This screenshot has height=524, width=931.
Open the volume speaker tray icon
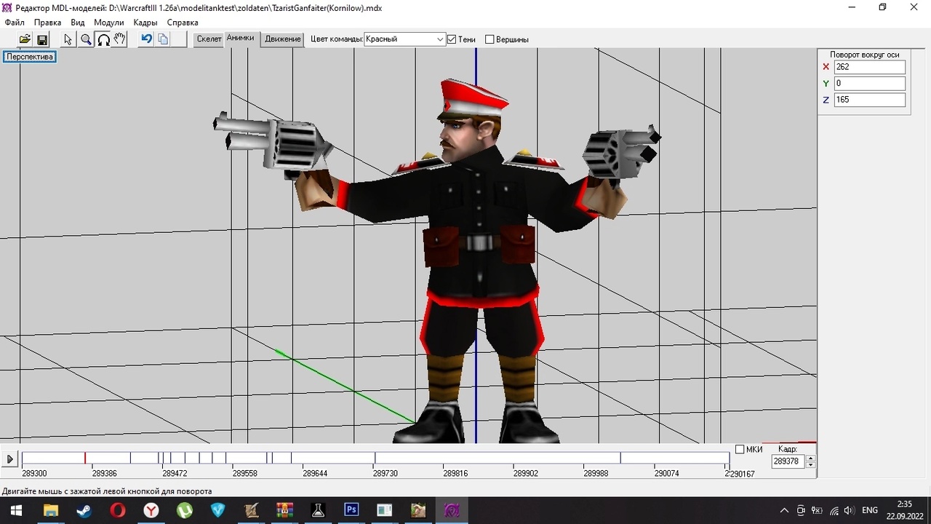coord(849,510)
